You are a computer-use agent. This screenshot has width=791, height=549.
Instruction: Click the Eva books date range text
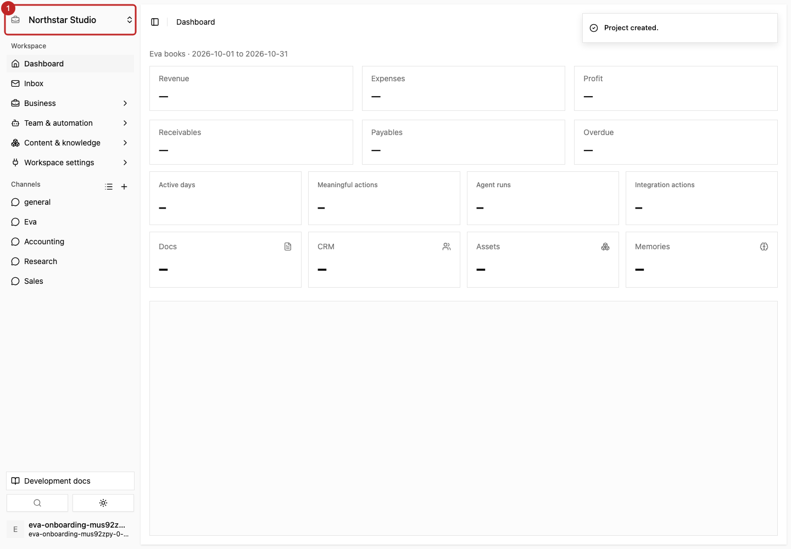click(219, 54)
